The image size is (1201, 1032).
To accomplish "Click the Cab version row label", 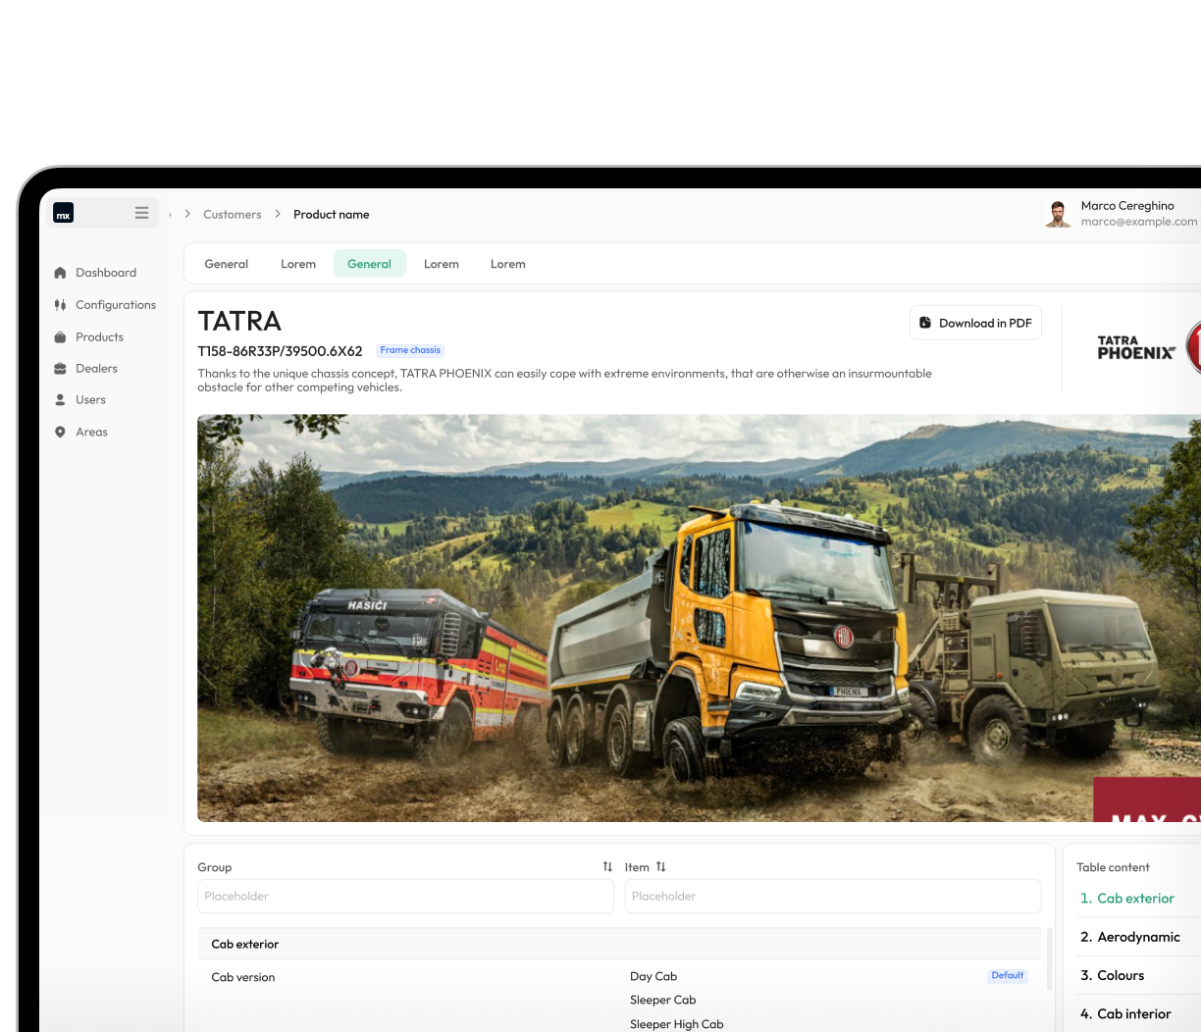I will point(243,977).
